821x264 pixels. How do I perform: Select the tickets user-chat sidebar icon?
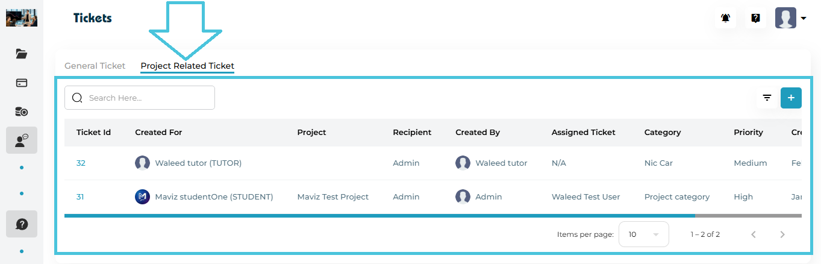pyautogui.click(x=22, y=140)
